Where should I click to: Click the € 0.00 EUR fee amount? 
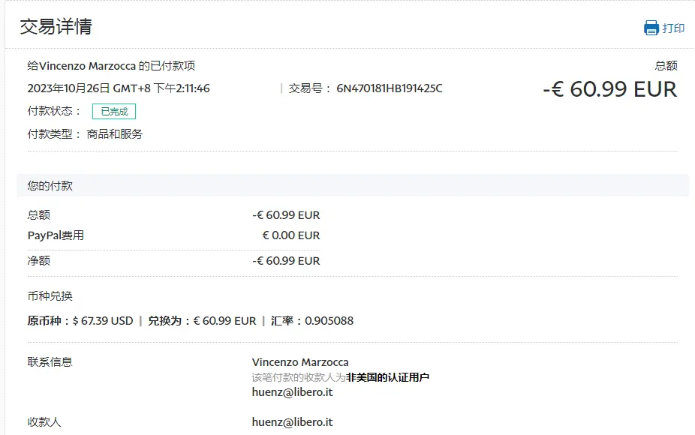(291, 235)
